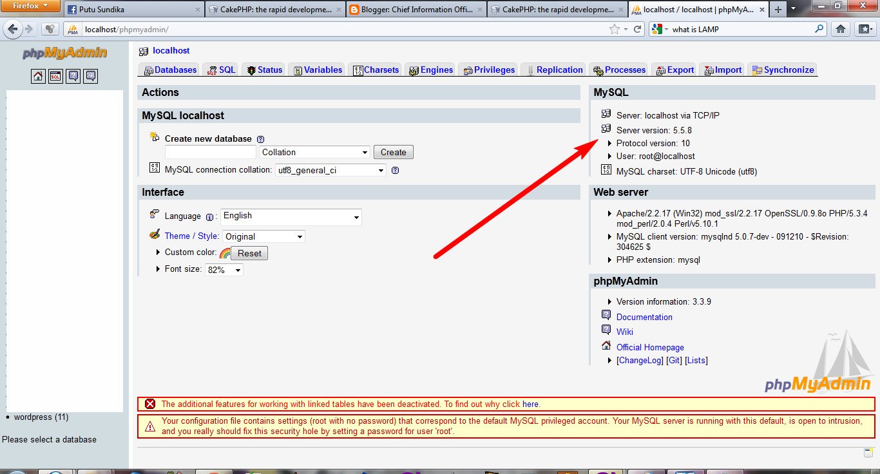Open the phpMyAdmin Home icon in sidebar
This screenshot has width=880, height=474.
coord(38,76)
